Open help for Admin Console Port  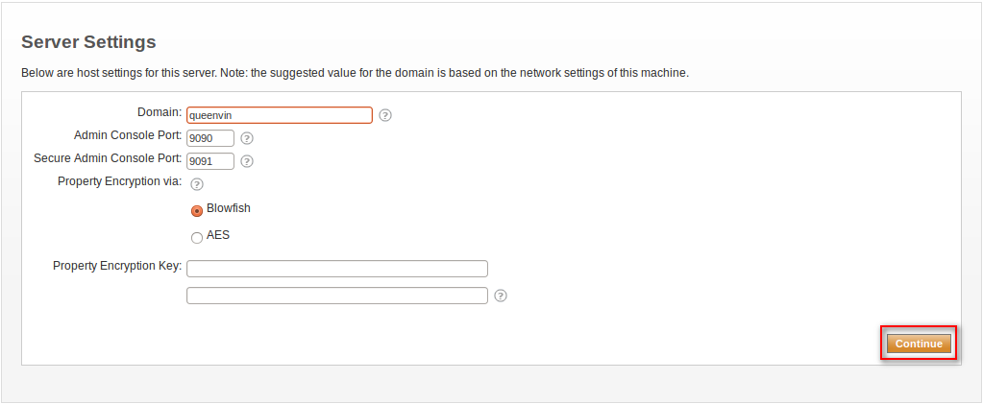tap(247, 138)
